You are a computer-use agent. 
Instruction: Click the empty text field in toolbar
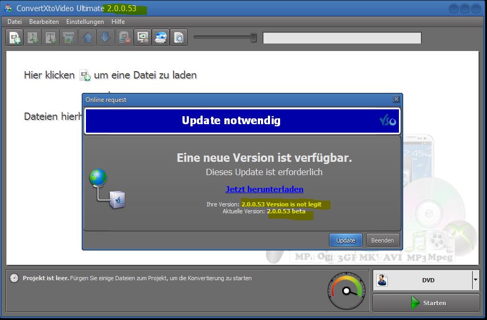pyautogui.click(x=342, y=38)
